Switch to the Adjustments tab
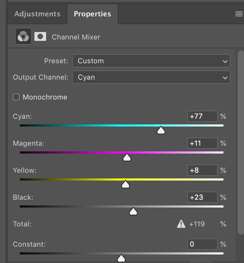The width and height of the screenshot is (244, 263). [x=37, y=14]
